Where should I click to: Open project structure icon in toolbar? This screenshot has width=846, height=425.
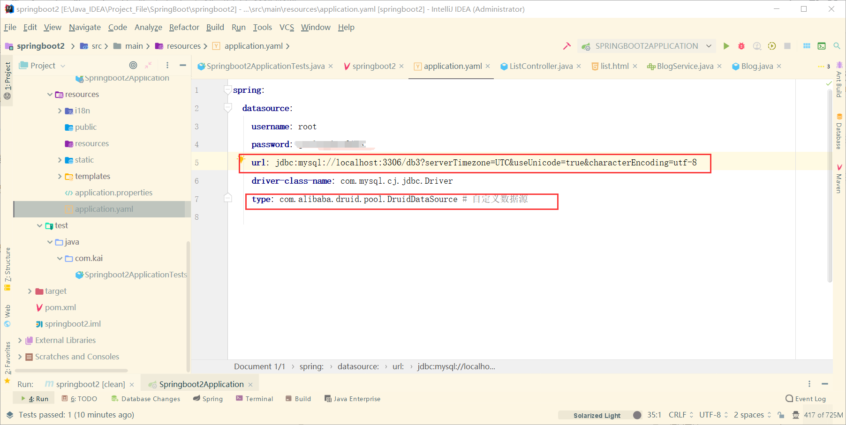coord(807,46)
